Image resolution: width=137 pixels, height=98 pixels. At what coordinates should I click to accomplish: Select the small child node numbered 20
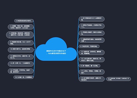click(x=119, y=79)
